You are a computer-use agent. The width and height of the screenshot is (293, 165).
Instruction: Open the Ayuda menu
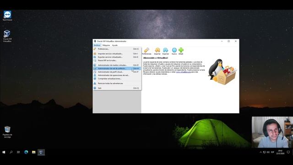[x=115, y=45]
